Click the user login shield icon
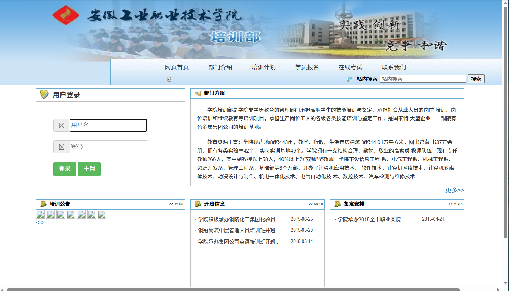This screenshot has height=291, width=509. coord(44,94)
